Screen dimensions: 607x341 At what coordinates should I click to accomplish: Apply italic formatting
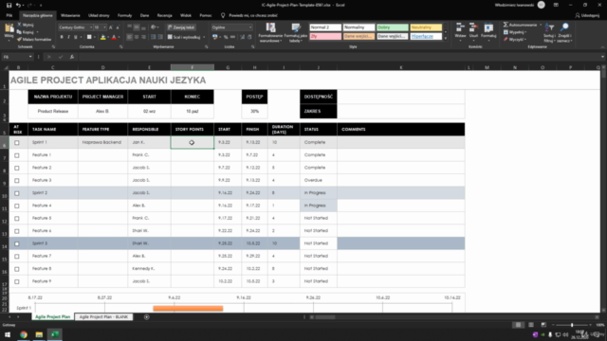pyautogui.click(x=68, y=37)
